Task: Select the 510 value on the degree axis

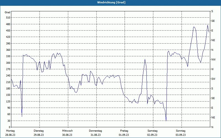Action: (8, 18)
